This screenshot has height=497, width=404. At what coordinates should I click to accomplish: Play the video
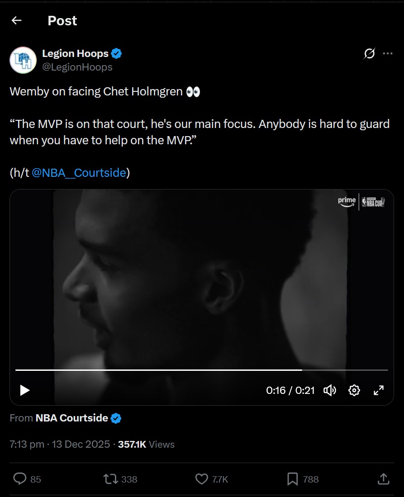(x=25, y=390)
